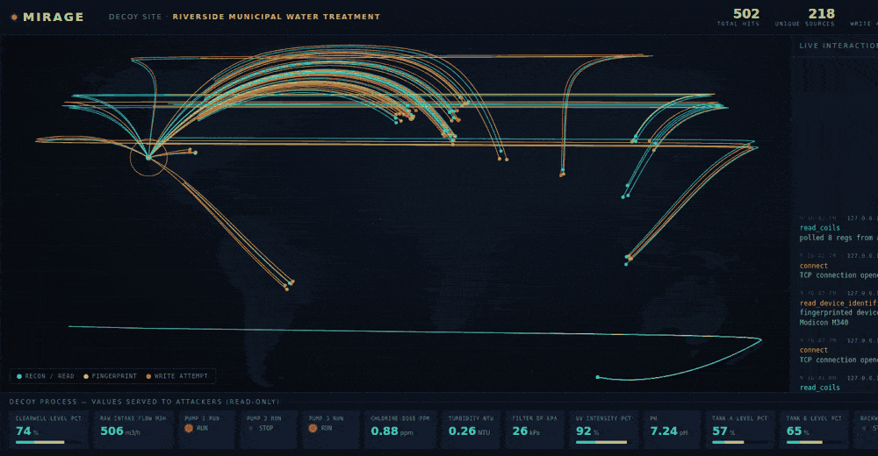Click the orange Pump 3 run indicator
The width and height of the screenshot is (878, 456).
313,428
